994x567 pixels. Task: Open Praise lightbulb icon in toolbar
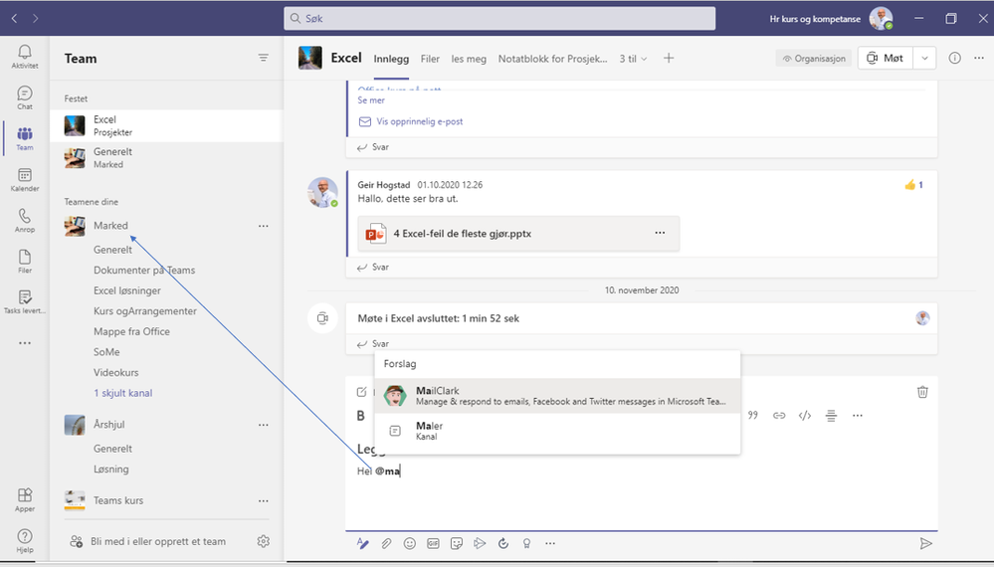click(526, 543)
